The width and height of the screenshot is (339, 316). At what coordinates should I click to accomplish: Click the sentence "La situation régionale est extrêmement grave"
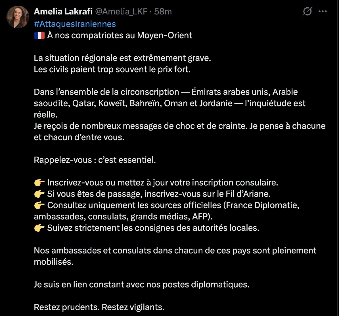coord(122,58)
